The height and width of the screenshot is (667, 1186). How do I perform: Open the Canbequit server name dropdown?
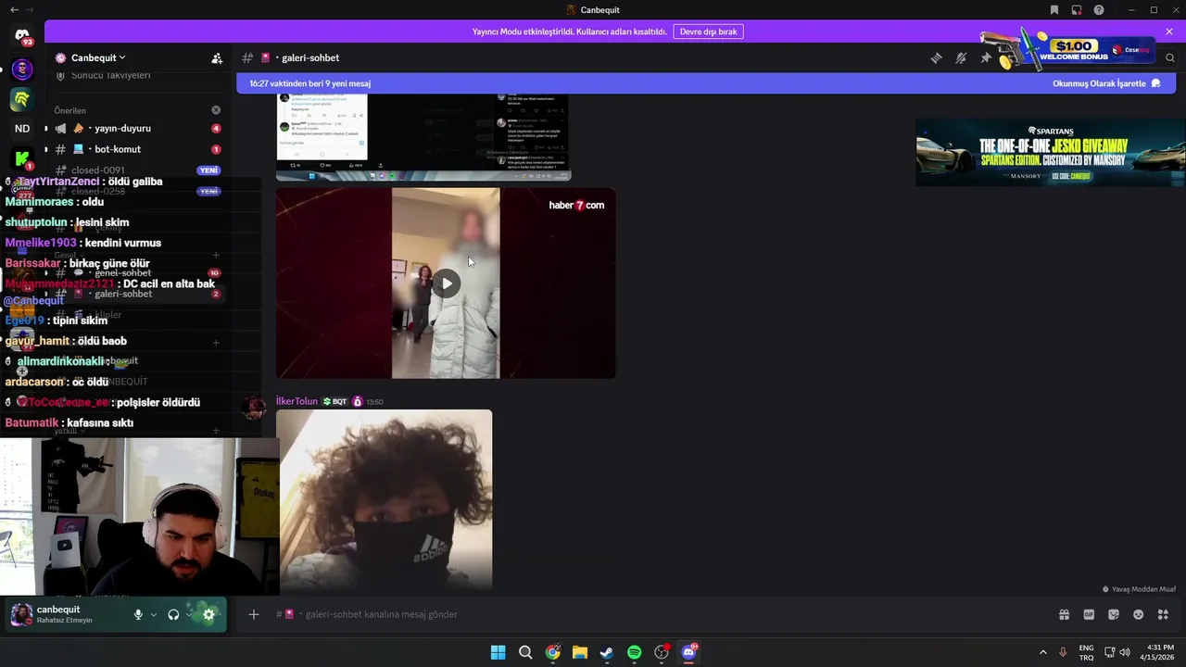point(98,57)
